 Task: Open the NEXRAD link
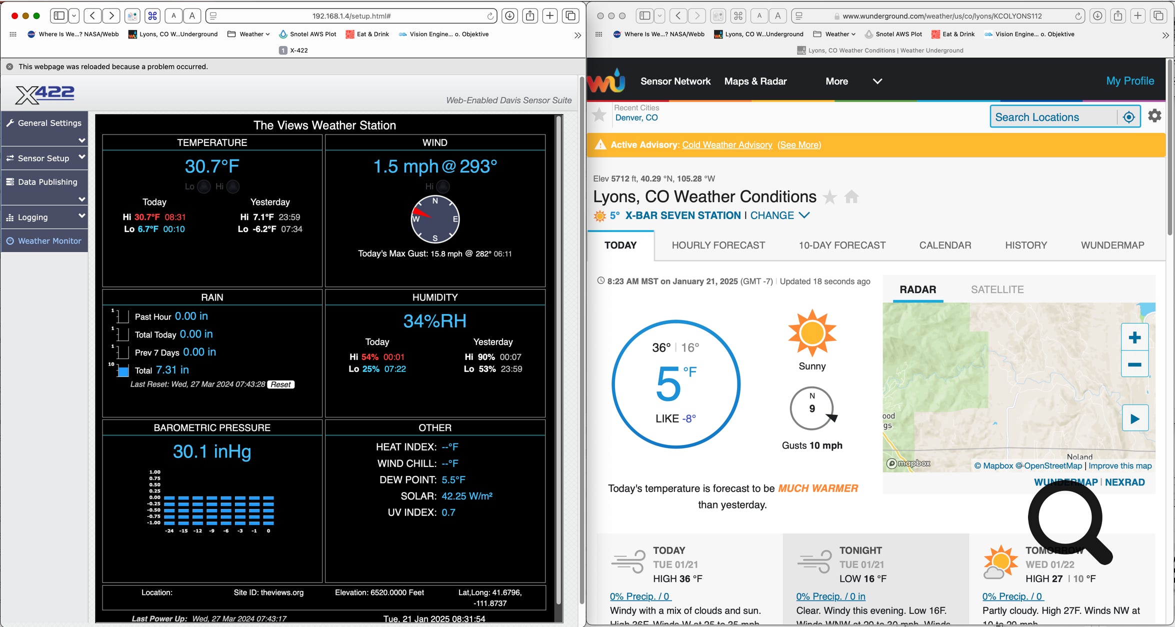[x=1124, y=482]
